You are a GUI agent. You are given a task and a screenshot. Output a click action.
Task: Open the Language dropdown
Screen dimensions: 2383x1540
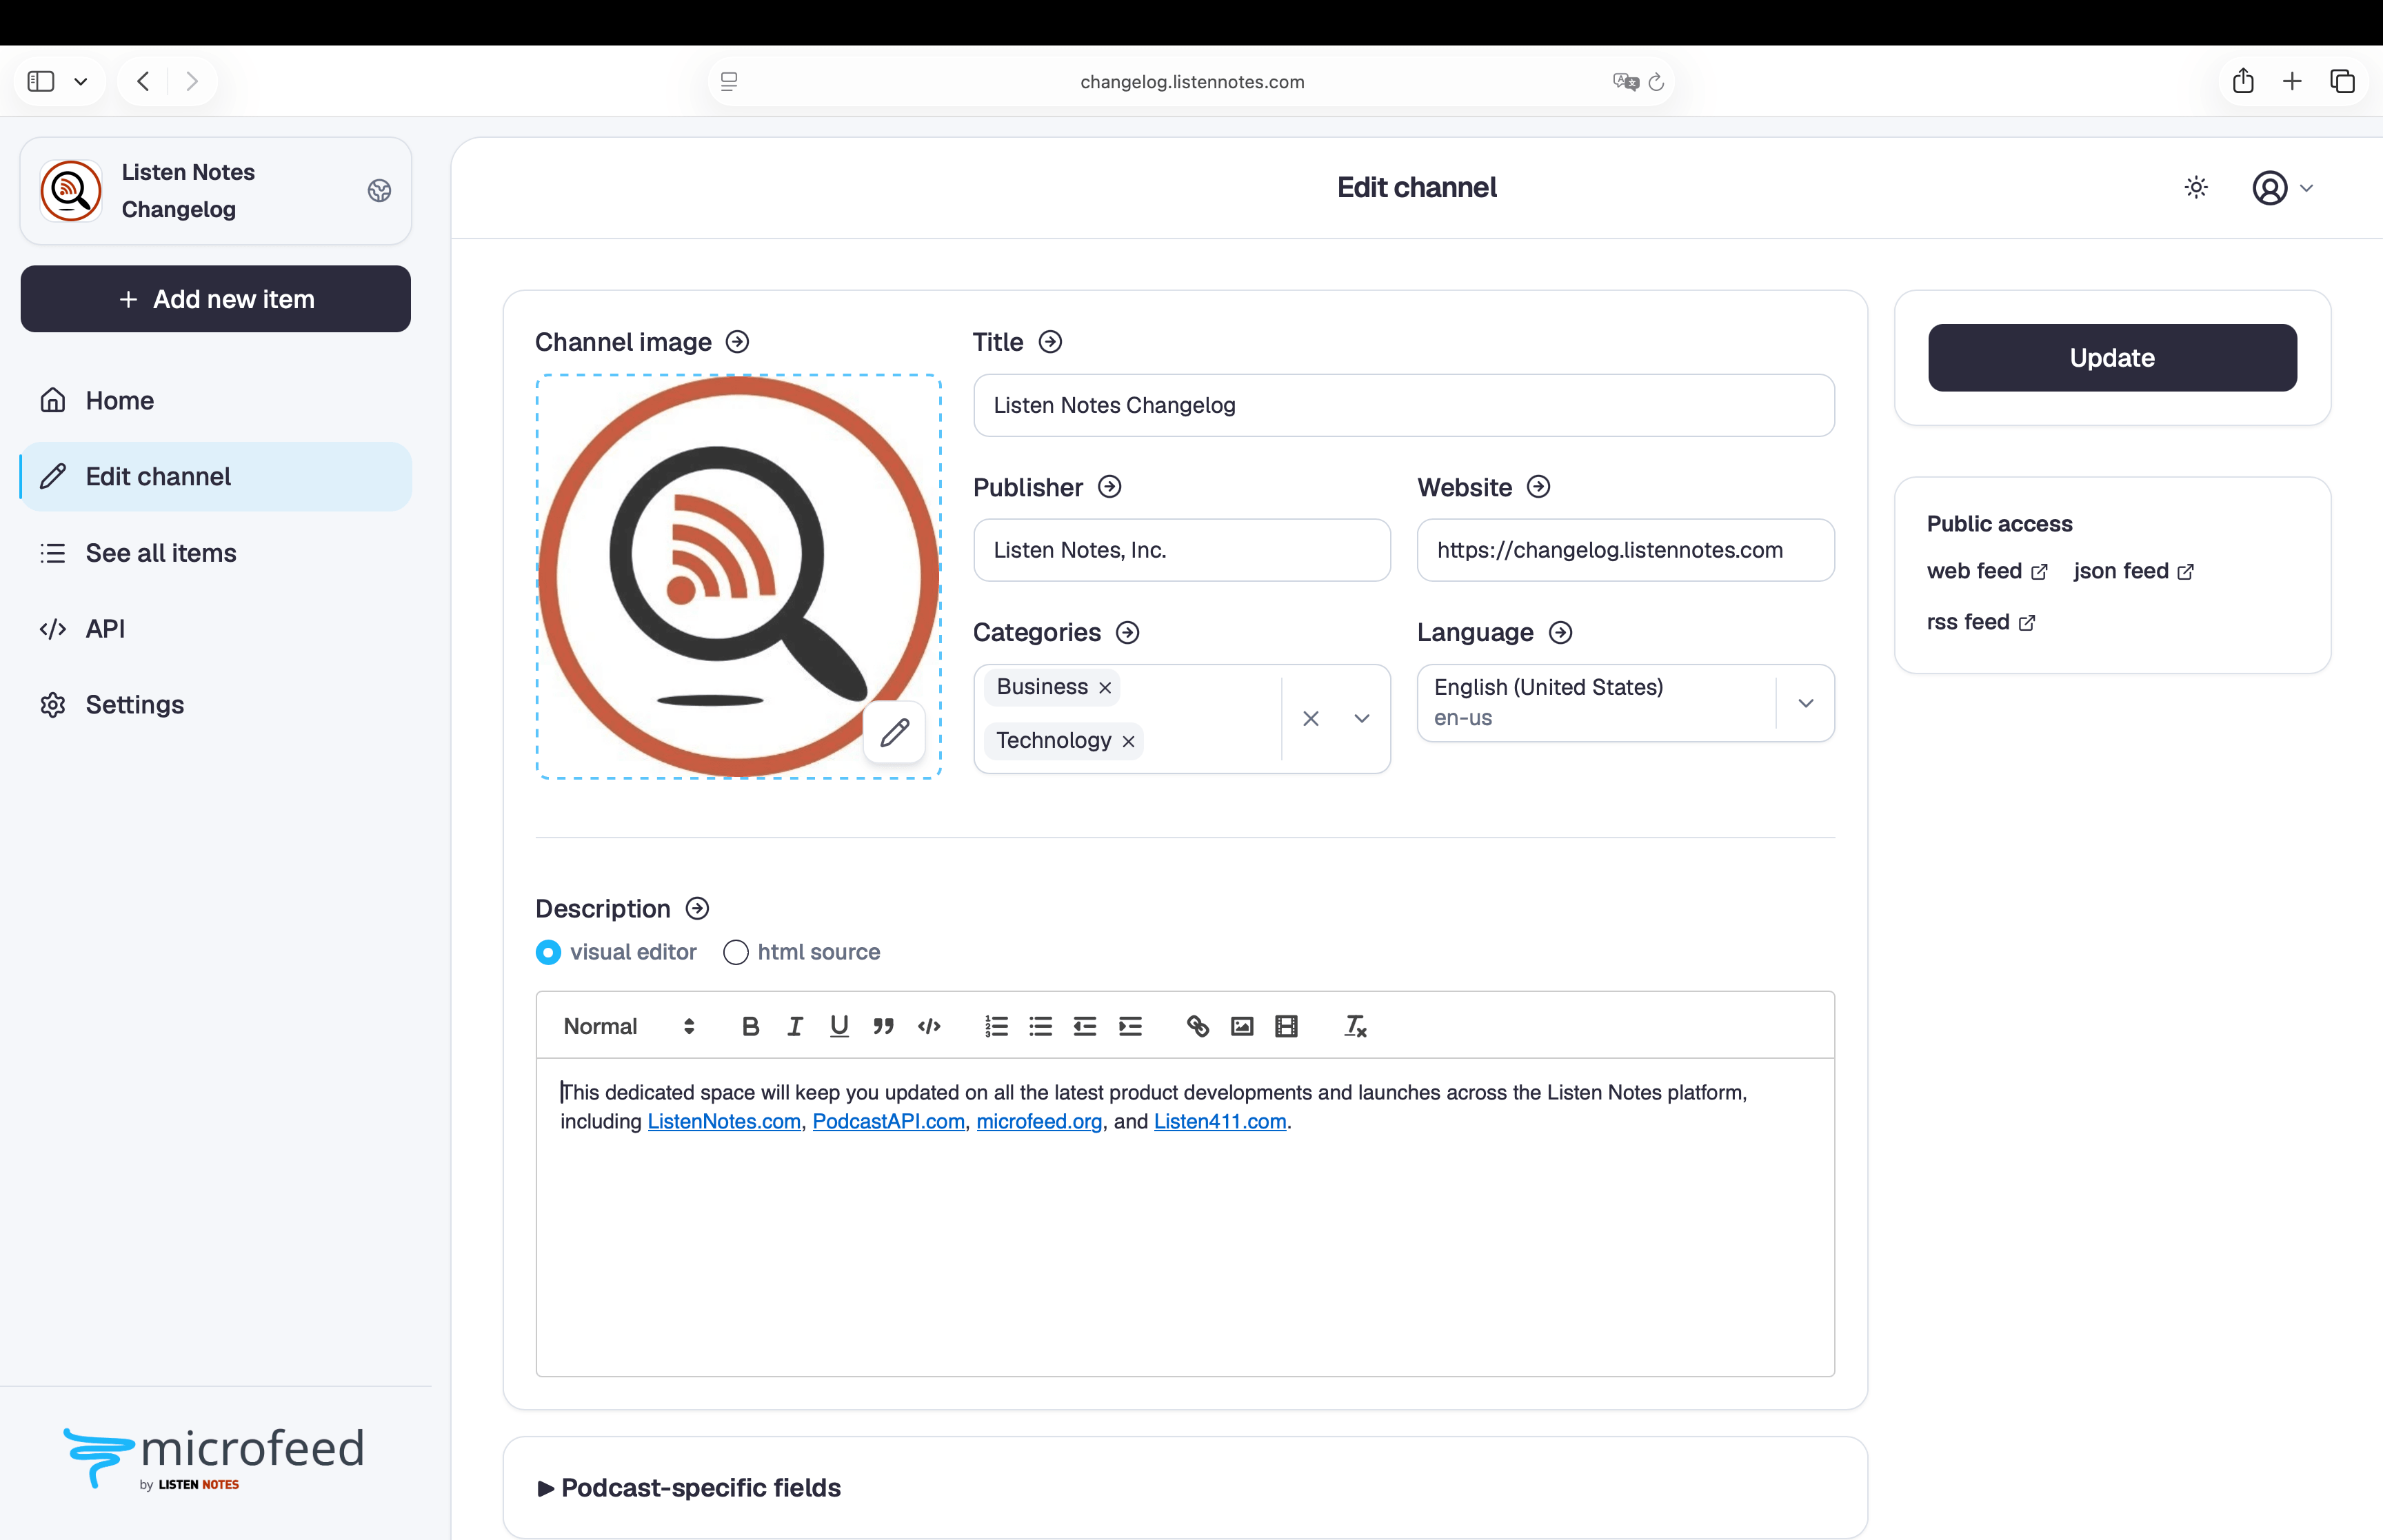click(1805, 703)
